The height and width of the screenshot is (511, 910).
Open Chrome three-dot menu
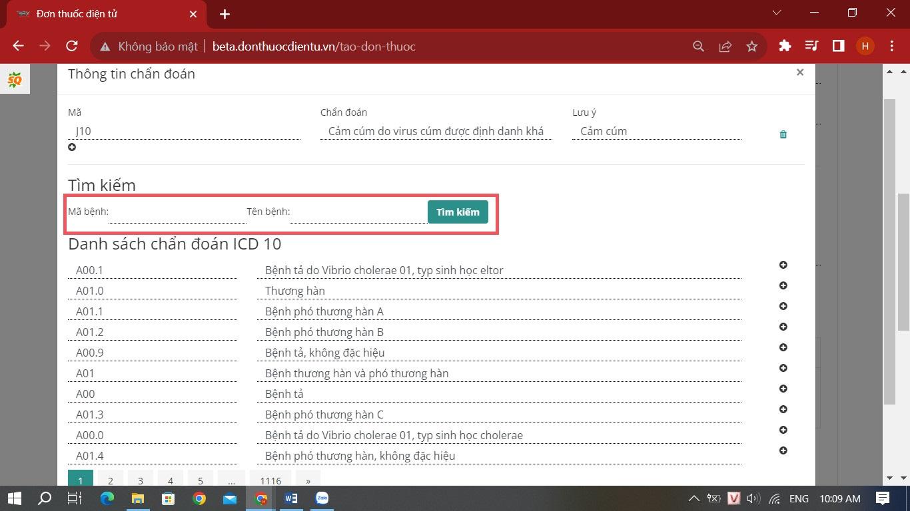(892, 46)
